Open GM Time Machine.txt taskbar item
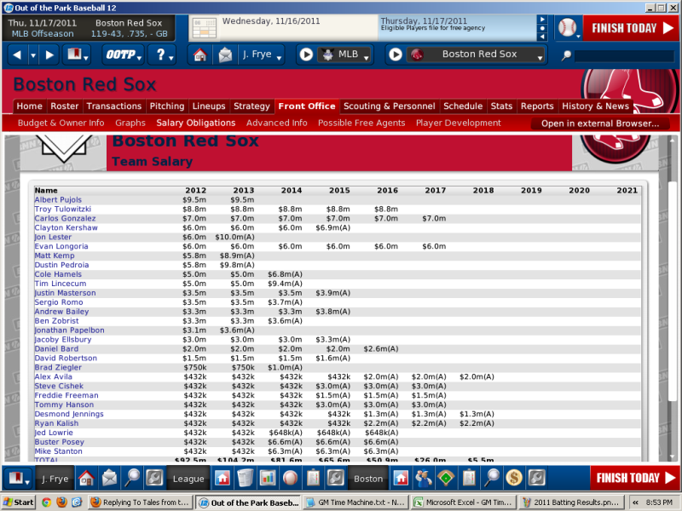The width and height of the screenshot is (682, 511). (355, 502)
